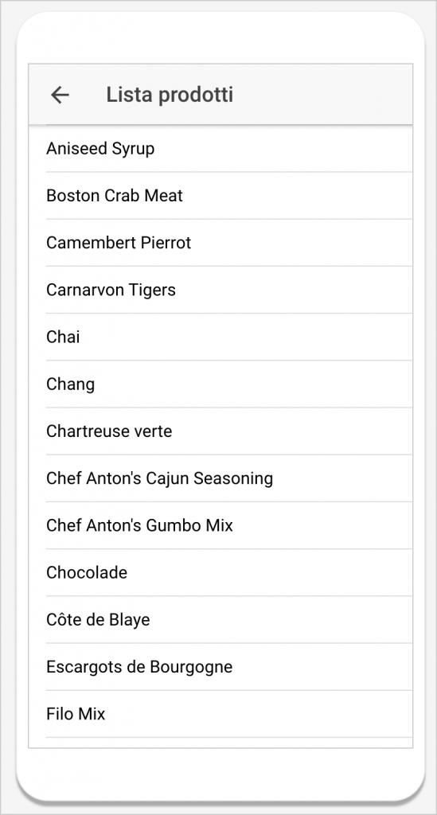
Task: Click the empty header bar area right of title
Action: [x=322, y=95]
